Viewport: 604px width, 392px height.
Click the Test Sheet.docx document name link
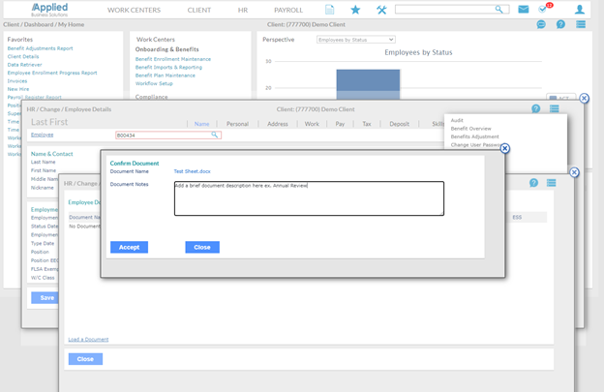click(x=192, y=171)
